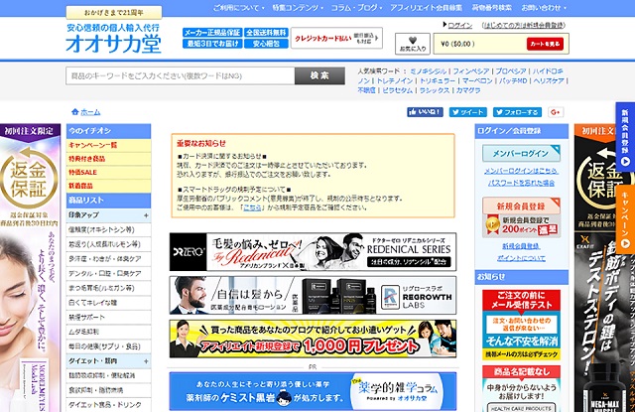
Task: Click the クレジットカード払い banner button
Action: tap(336, 38)
